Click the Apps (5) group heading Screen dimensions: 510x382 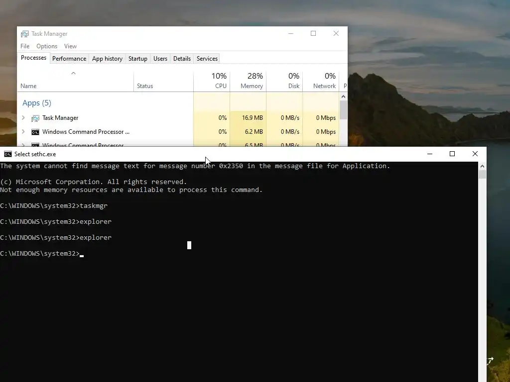[x=37, y=103]
